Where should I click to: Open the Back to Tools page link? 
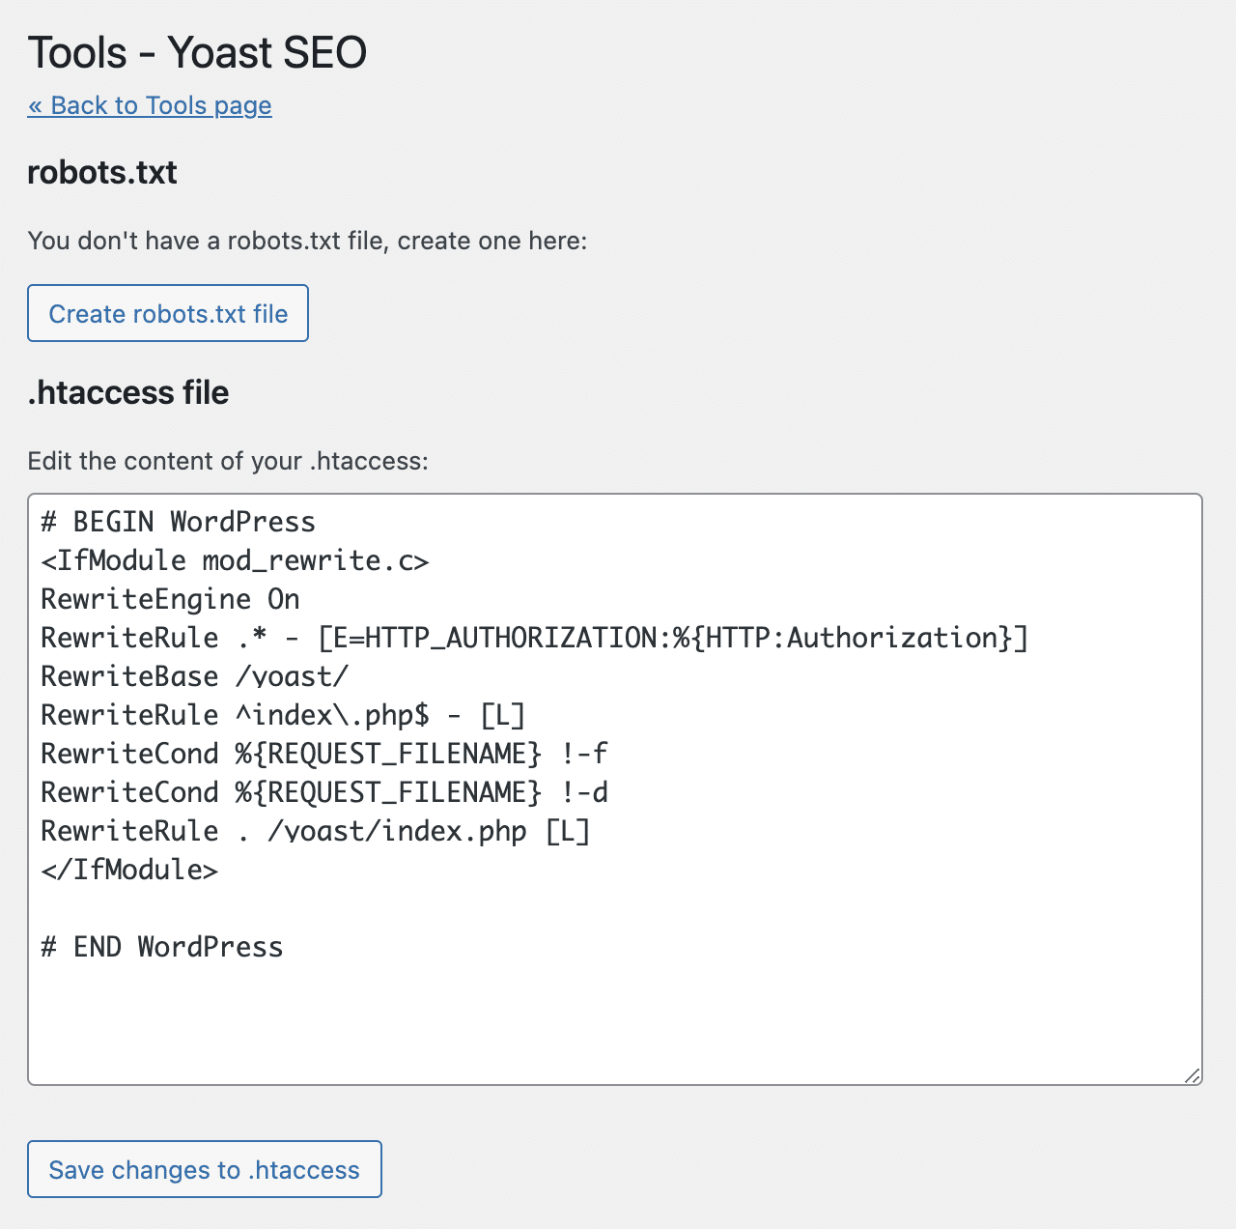(x=150, y=105)
